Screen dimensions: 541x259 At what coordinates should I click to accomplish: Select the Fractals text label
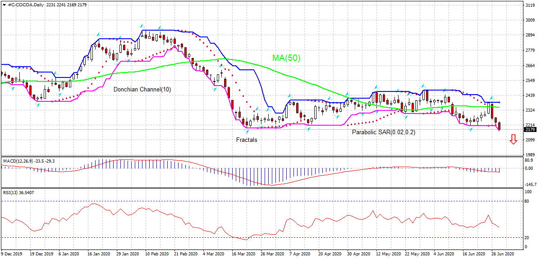pyautogui.click(x=247, y=140)
